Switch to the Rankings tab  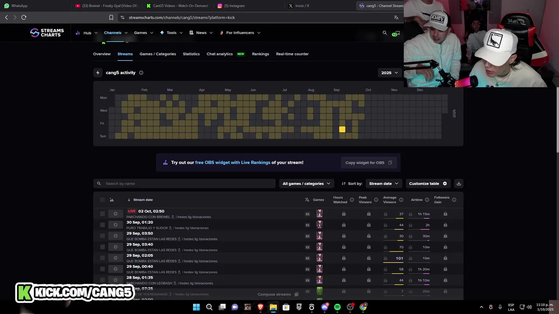(260, 54)
